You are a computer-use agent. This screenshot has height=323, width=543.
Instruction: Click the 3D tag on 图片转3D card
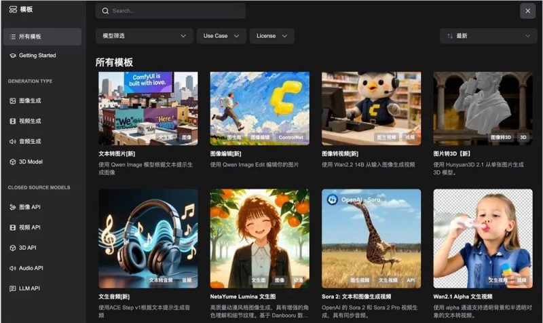[523, 138]
